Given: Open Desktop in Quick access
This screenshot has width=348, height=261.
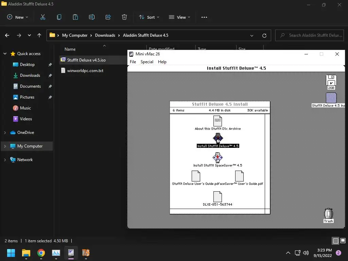Looking at the screenshot, I should (27, 65).
